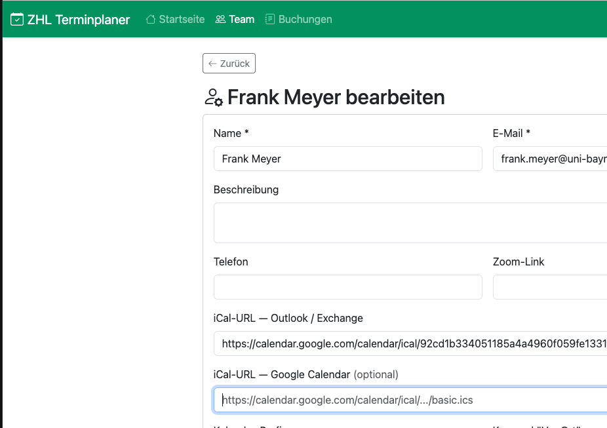Screen dimensions: 607x428
Task: Focus the empty Telefon field
Action: [348, 287]
